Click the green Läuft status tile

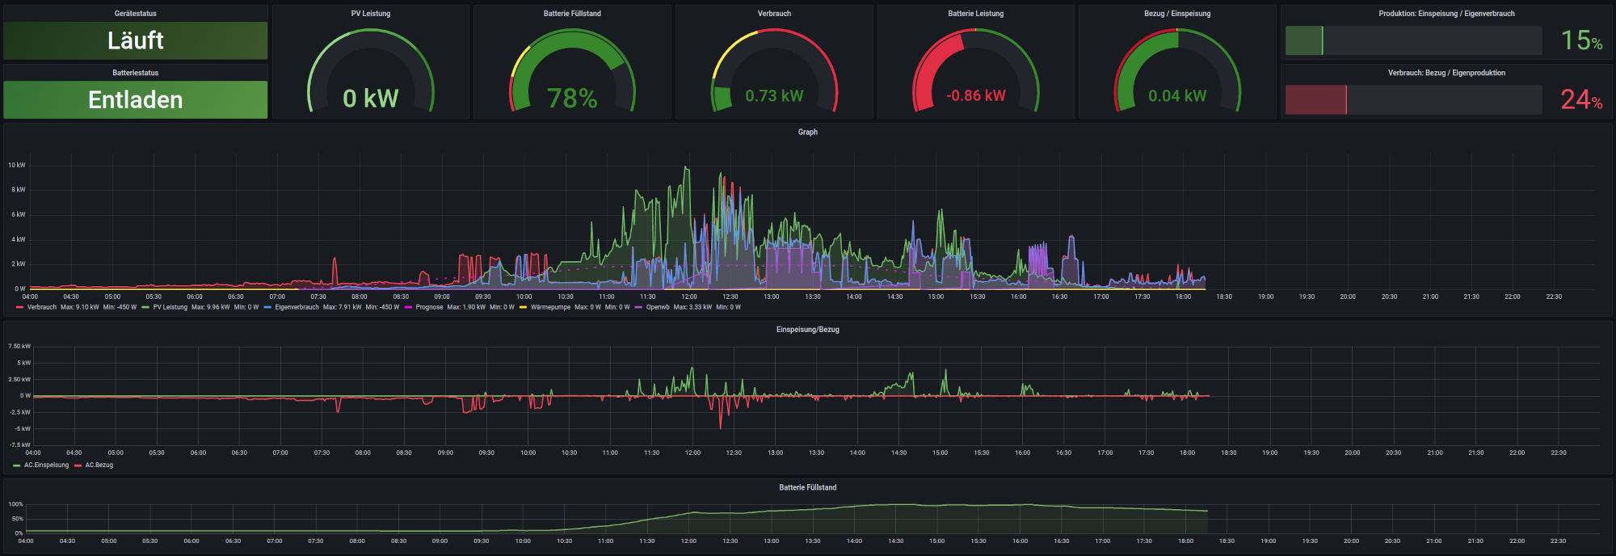coord(136,40)
